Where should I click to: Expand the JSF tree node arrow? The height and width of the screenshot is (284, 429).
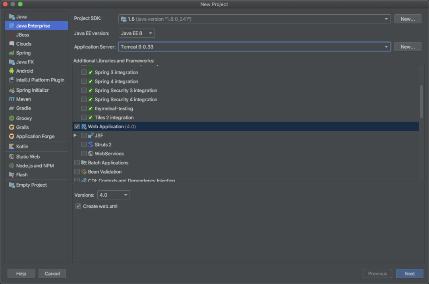click(x=75, y=135)
